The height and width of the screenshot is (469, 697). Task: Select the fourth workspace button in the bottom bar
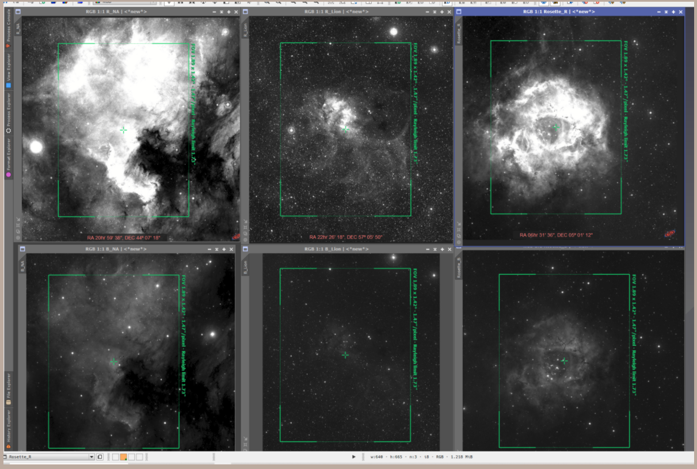139,456
